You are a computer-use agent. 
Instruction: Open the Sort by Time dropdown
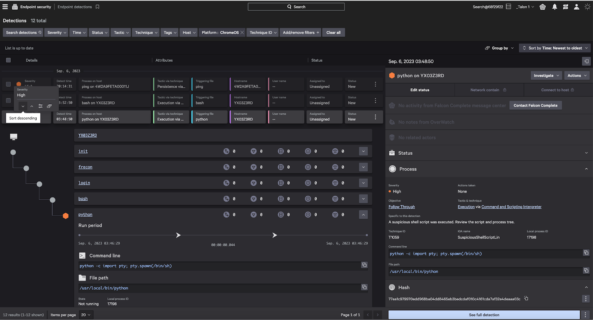(x=555, y=48)
